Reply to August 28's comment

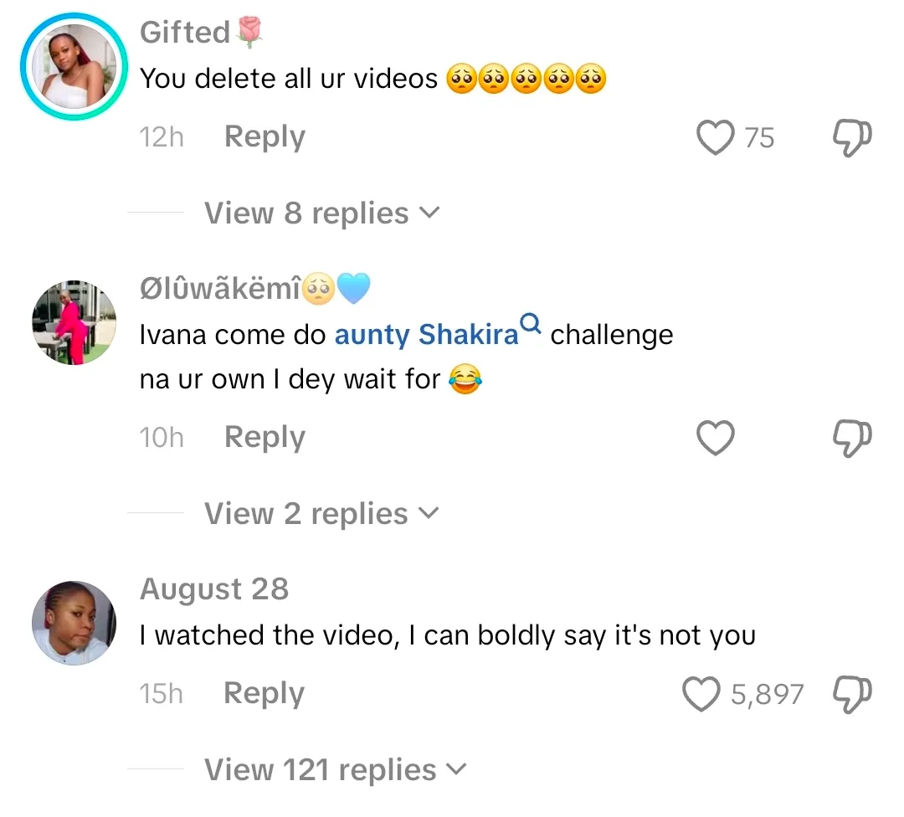(x=265, y=693)
